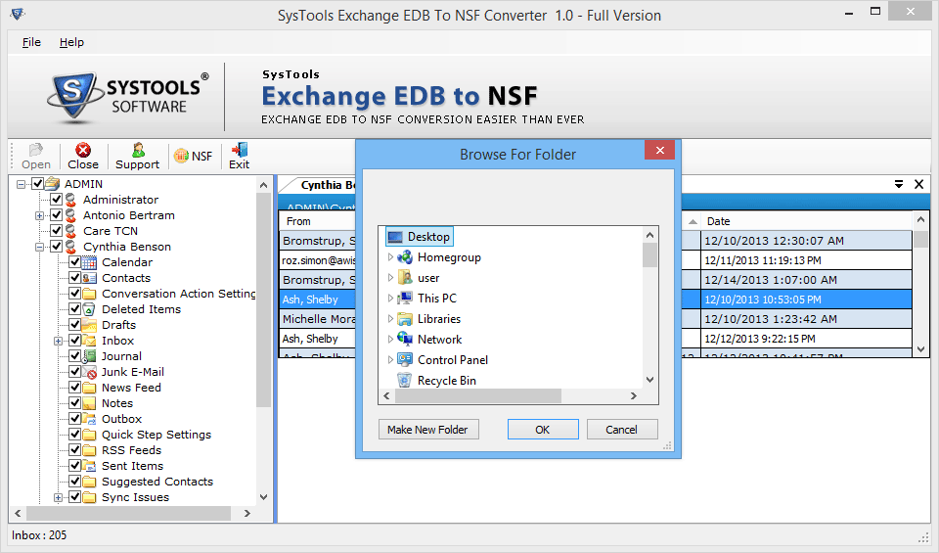Viewport: 939px width, 553px height.
Task: Click the OK button in Browse For Folder
Action: tap(543, 430)
